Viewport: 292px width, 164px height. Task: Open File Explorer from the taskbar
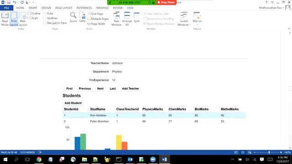(x=84, y=159)
